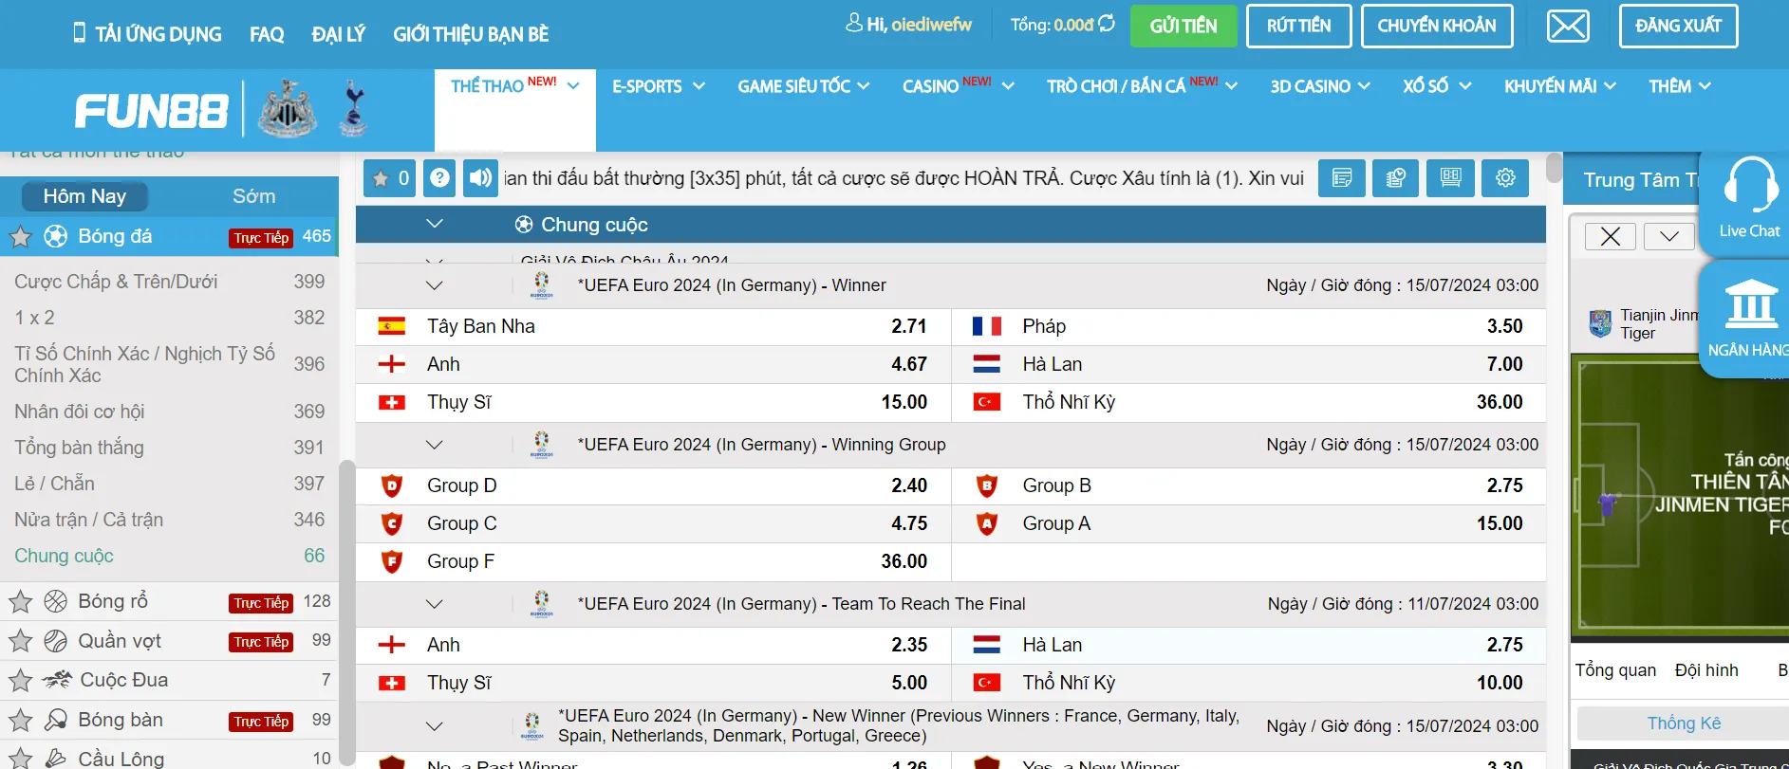Click the Chuyển Khoản transfer button
This screenshot has width=1789, height=769.
point(1437,27)
